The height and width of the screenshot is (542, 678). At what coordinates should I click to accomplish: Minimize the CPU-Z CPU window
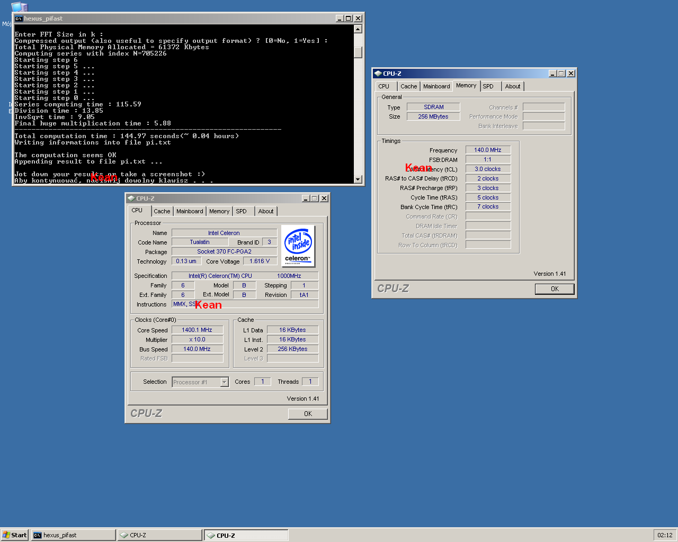(x=306, y=198)
